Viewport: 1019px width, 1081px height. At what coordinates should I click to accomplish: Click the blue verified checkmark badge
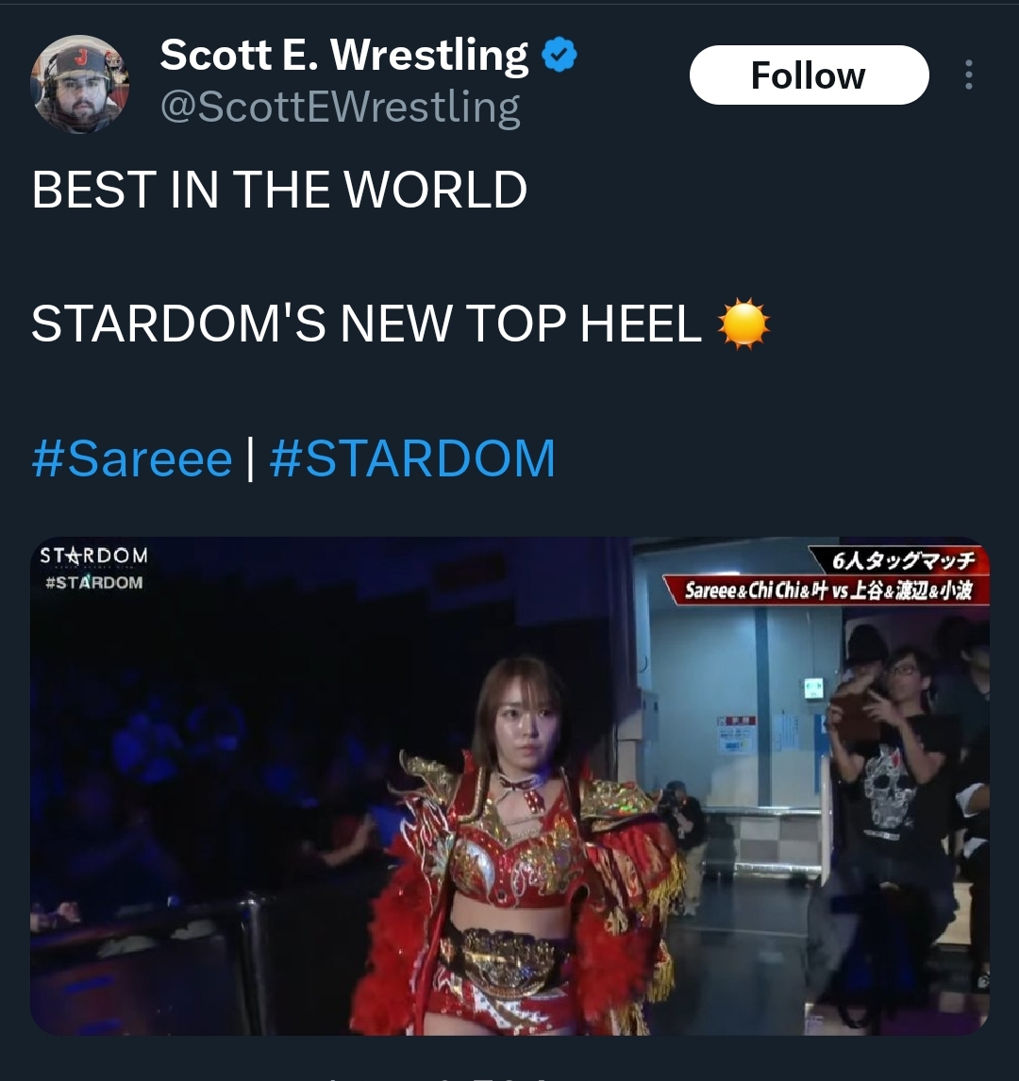tap(560, 55)
